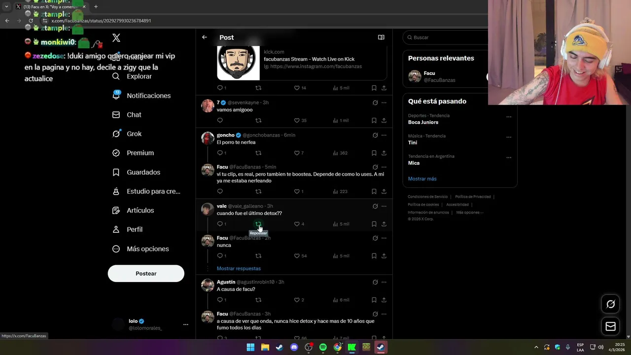
Task: Expand Mostrar respuestas link
Action: pos(239,269)
